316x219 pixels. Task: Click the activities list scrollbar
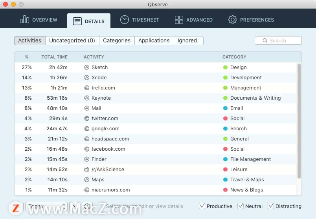tap(299, 121)
